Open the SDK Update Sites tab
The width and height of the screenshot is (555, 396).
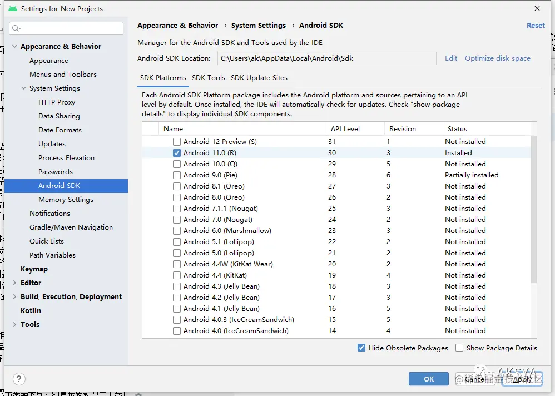click(x=259, y=78)
